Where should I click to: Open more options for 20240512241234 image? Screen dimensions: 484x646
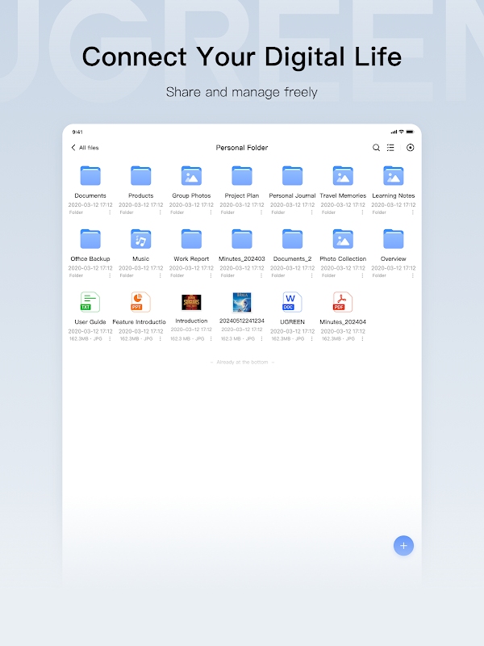(x=261, y=338)
